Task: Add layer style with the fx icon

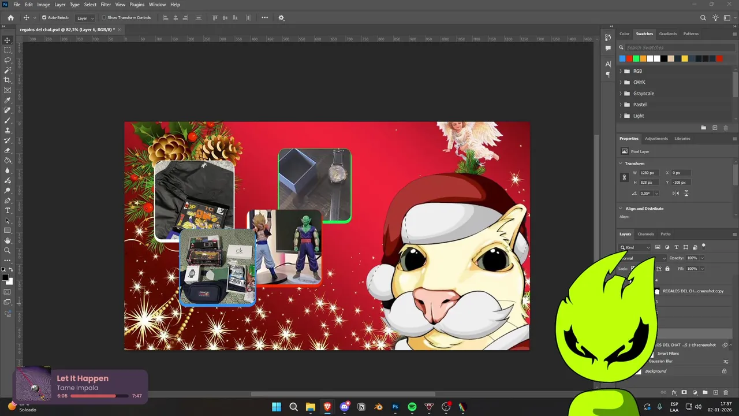Action: pyautogui.click(x=674, y=393)
